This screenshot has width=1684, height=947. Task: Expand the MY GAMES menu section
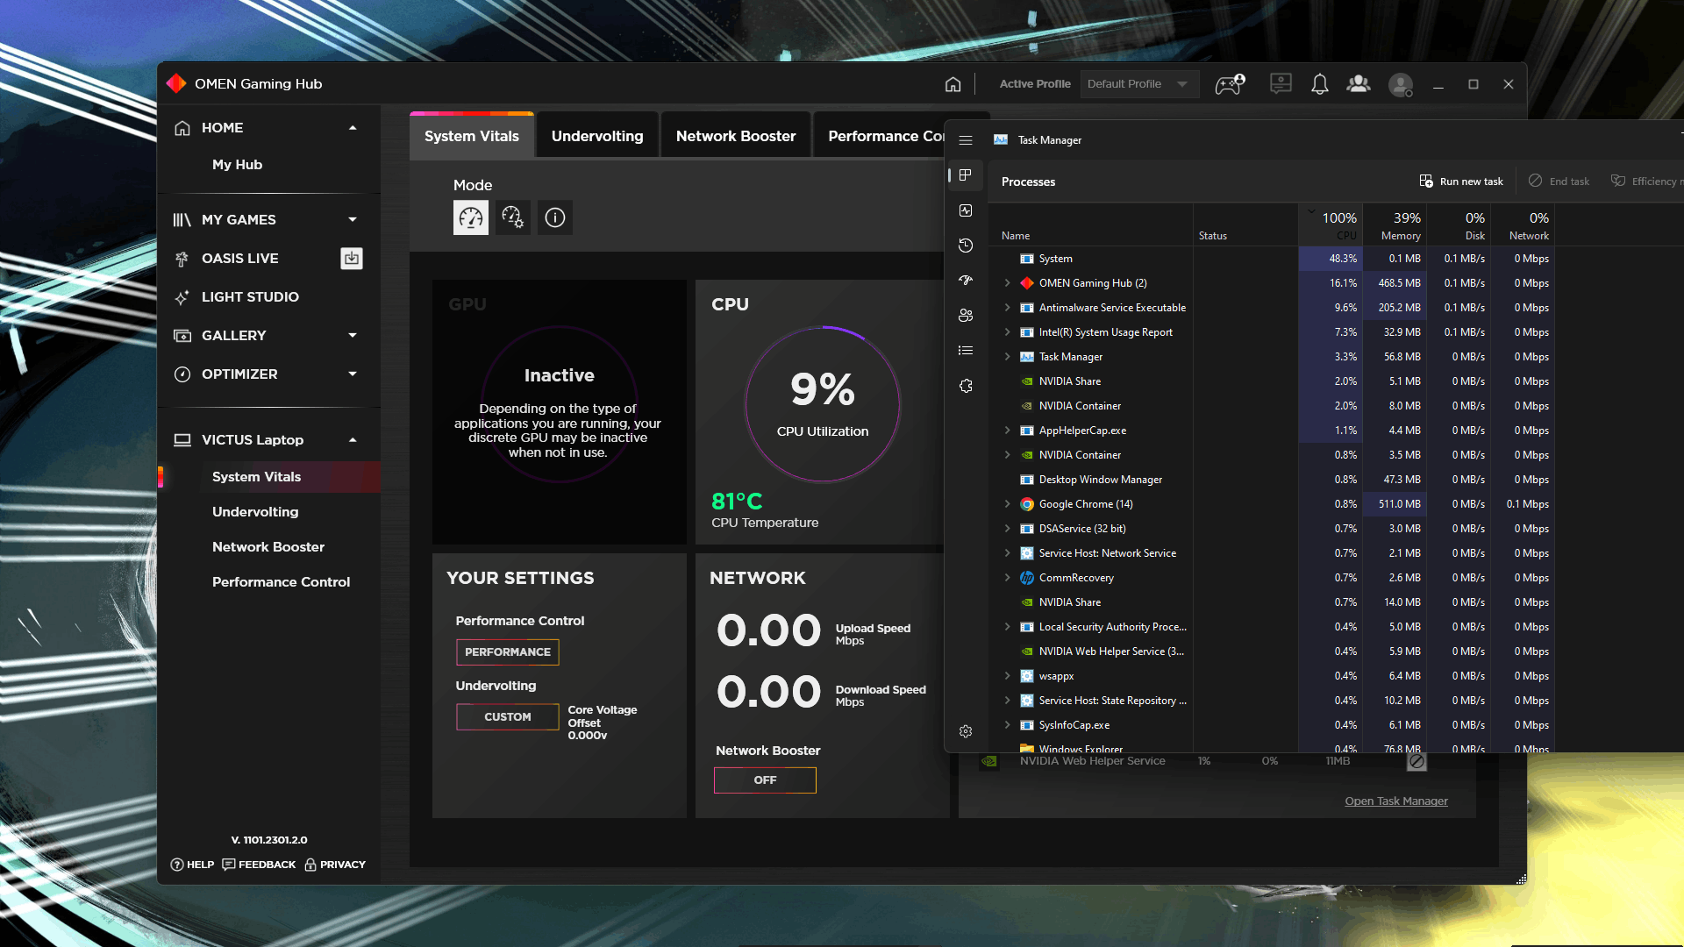(x=353, y=220)
